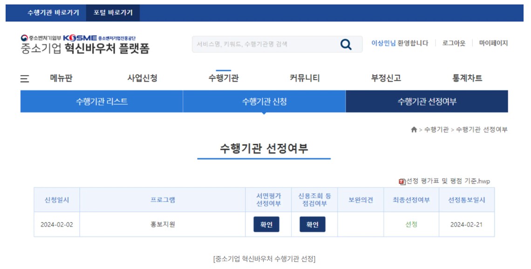
Task: Go to 커뮤니티 menu
Action: 305,78
